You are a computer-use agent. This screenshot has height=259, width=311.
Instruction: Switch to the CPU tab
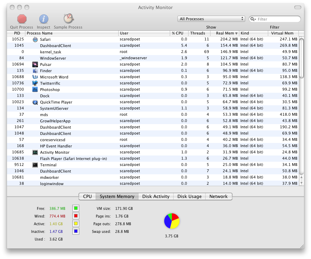pyautogui.click(x=87, y=196)
